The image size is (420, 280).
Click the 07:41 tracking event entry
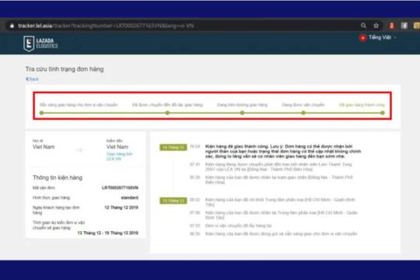(278, 166)
